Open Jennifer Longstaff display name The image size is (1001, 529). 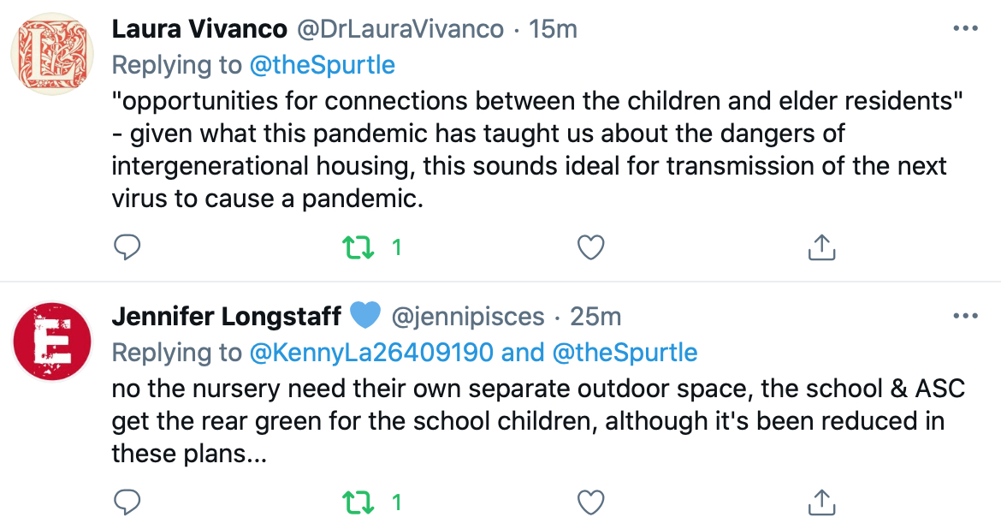click(227, 316)
